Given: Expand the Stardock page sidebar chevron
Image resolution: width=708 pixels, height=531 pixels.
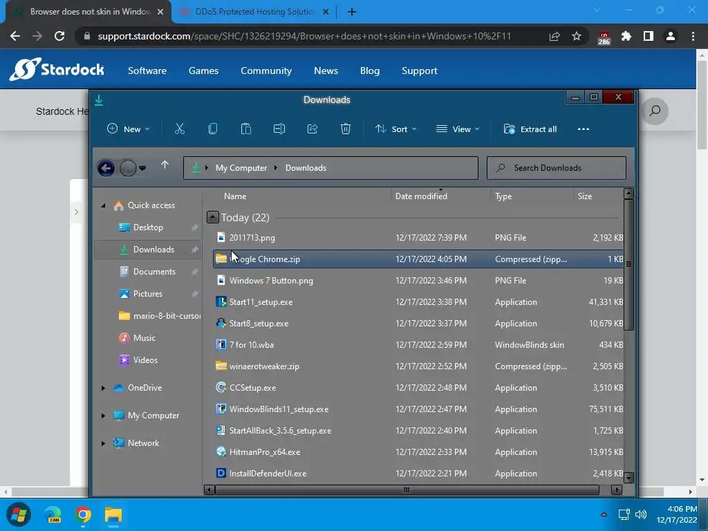Looking at the screenshot, I should pyautogui.click(x=76, y=212).
